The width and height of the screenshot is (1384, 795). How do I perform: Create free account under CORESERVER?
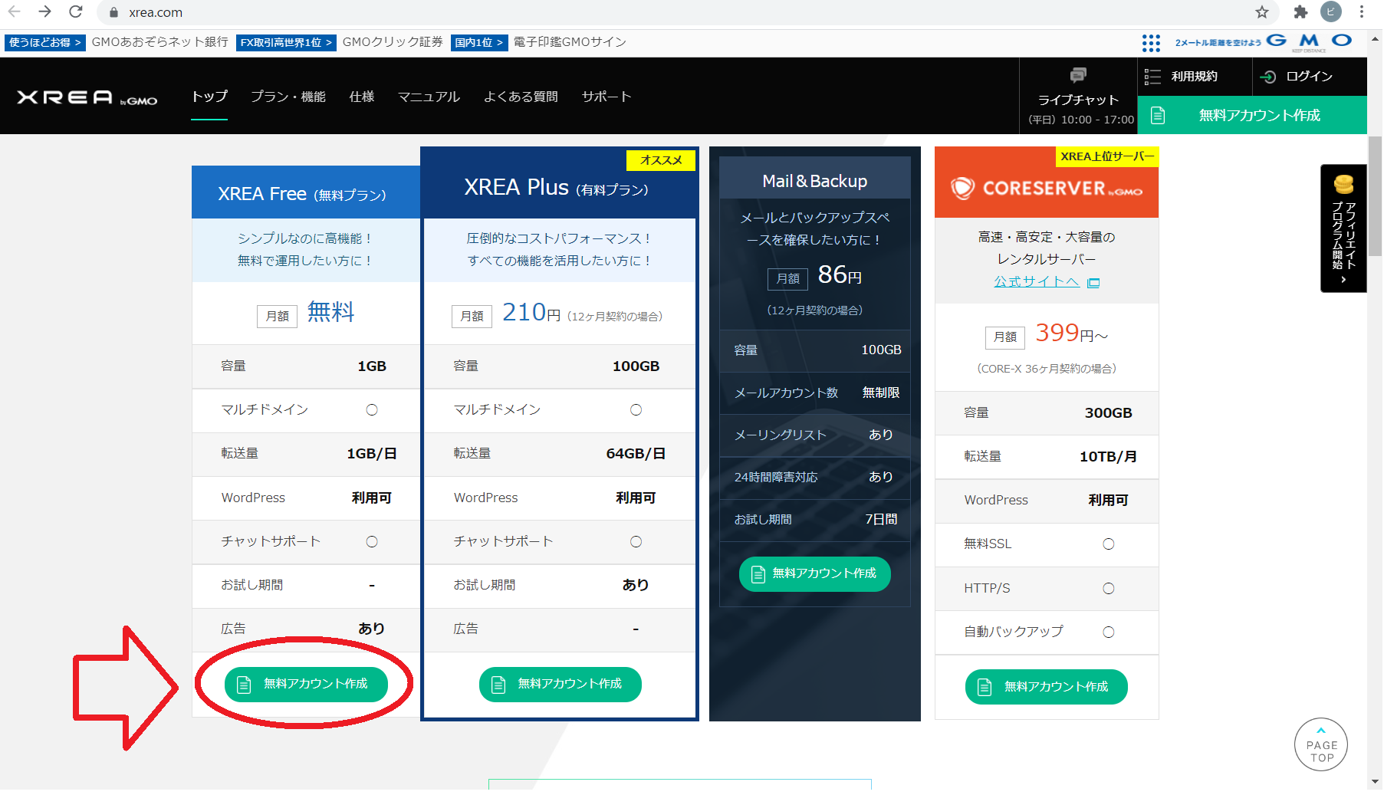point(1047,687)
